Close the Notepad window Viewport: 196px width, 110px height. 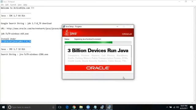pyautogui.click(x=192, y=2)
